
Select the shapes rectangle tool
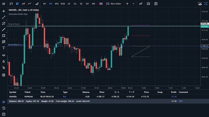click(4, 36)
